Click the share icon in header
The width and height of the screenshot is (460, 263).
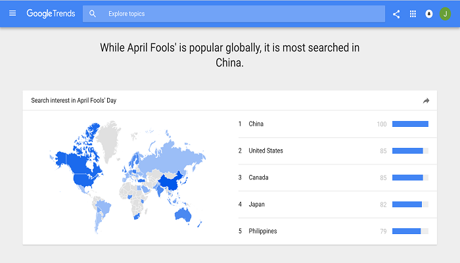point(396,14)
